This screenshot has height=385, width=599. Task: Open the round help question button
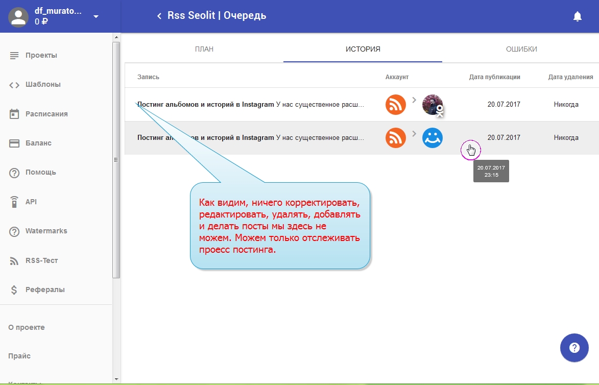tap(574, 348)
